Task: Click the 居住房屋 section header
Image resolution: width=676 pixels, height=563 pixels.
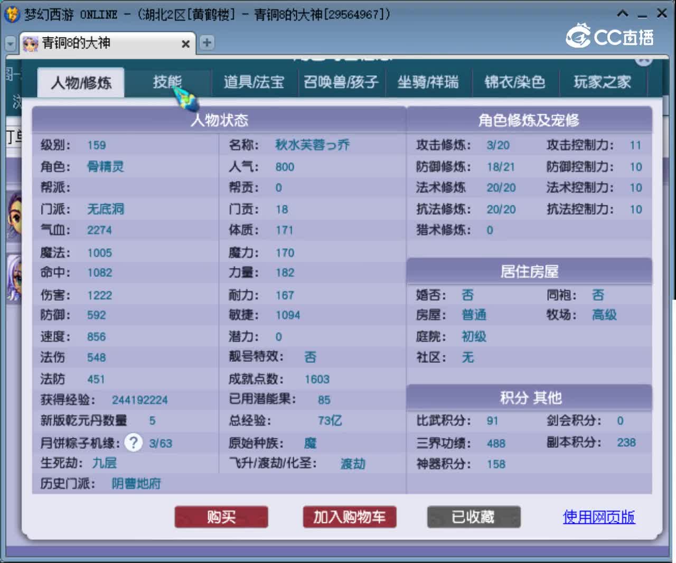Action: 529,271
